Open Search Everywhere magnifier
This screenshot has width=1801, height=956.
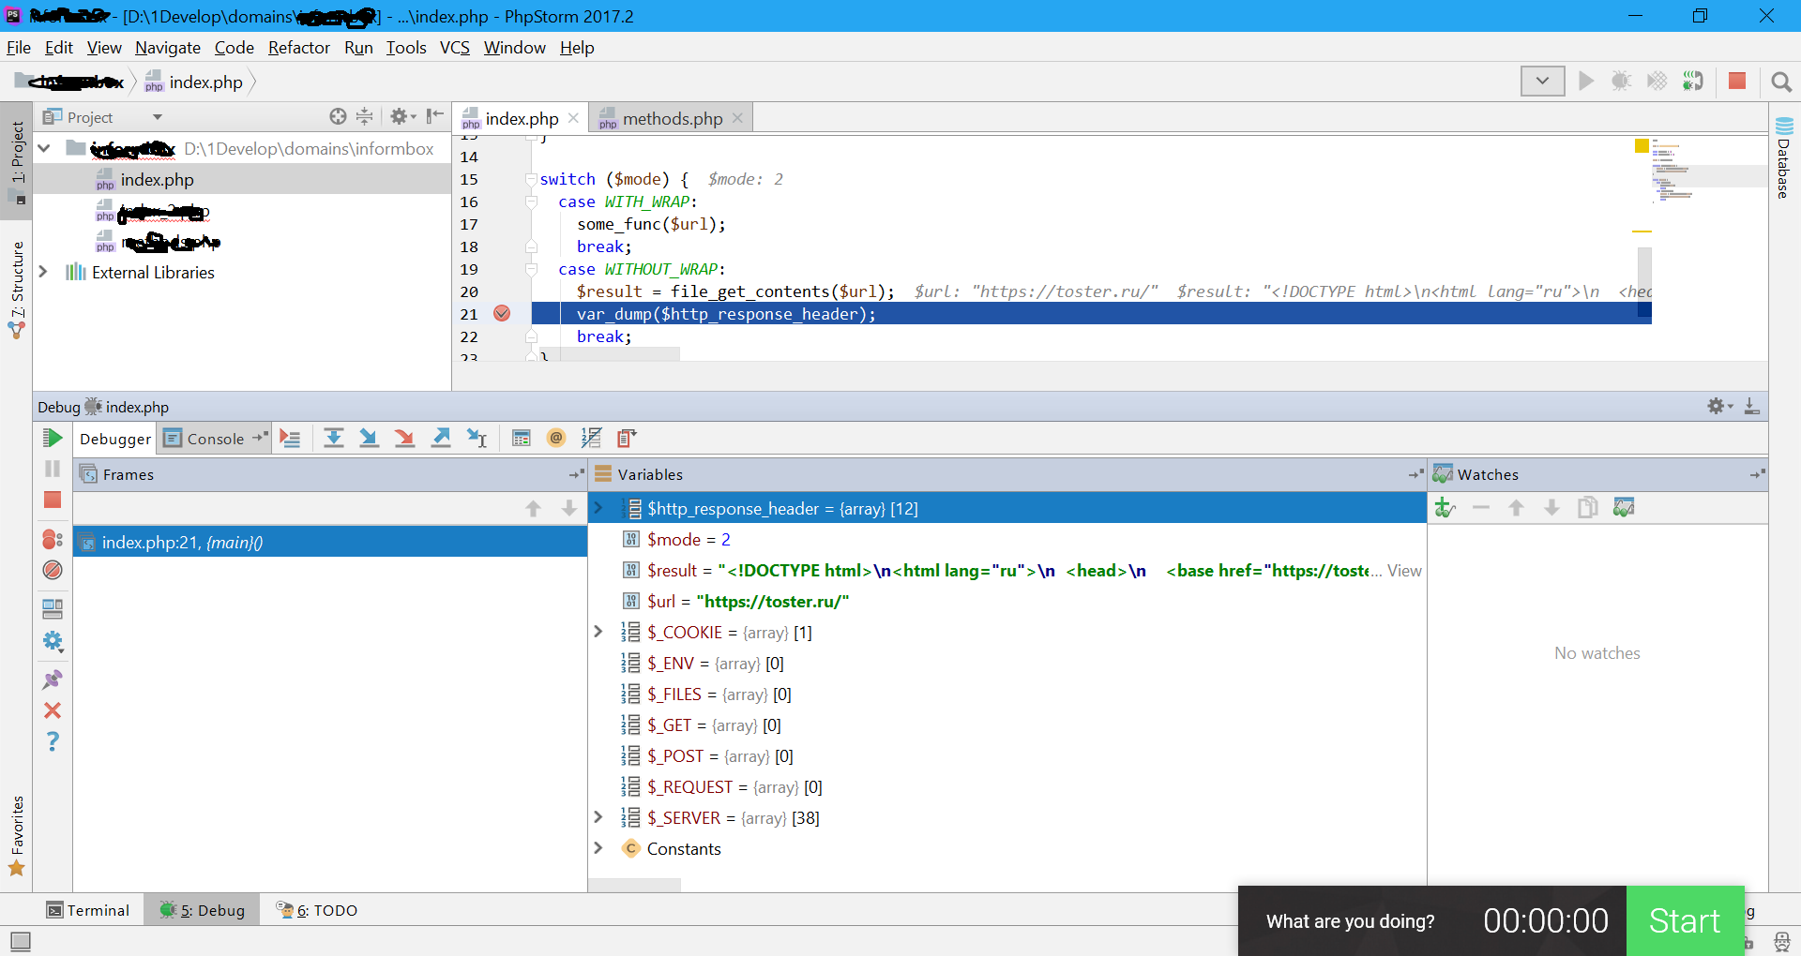[1781, 82]
